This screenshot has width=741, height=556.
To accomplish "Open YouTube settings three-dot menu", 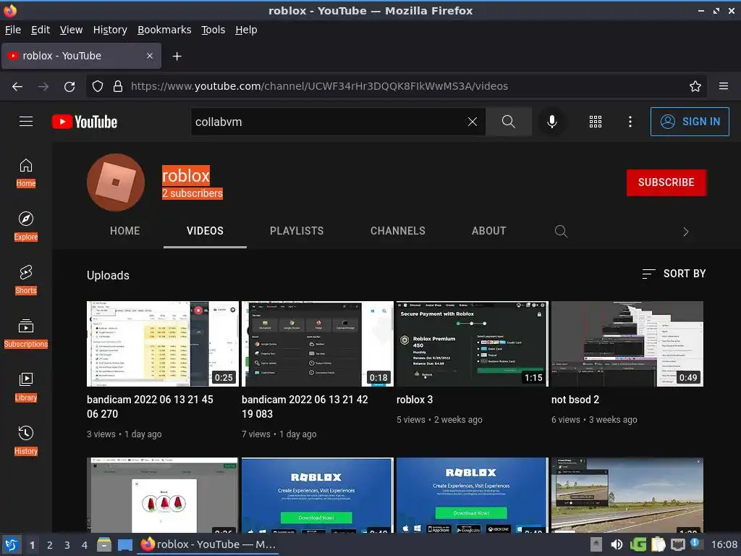I will point(630,122).
